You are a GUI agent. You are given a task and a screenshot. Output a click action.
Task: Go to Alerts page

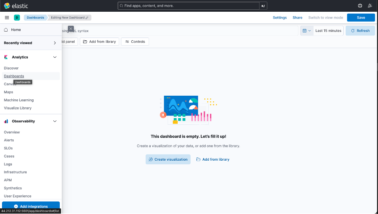9,140
